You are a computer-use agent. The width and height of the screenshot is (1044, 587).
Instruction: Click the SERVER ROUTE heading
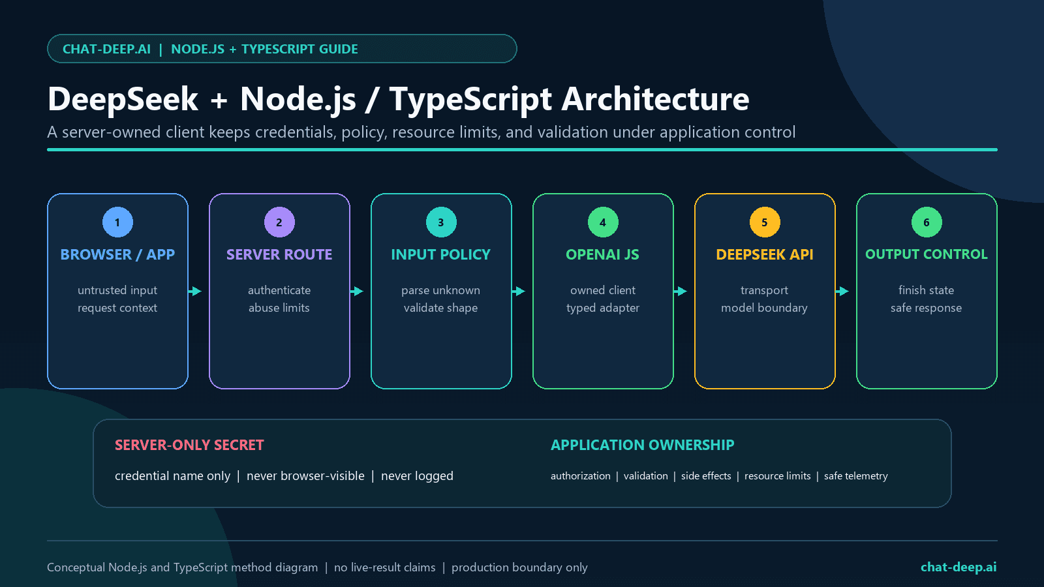click(x=279, y=254)
